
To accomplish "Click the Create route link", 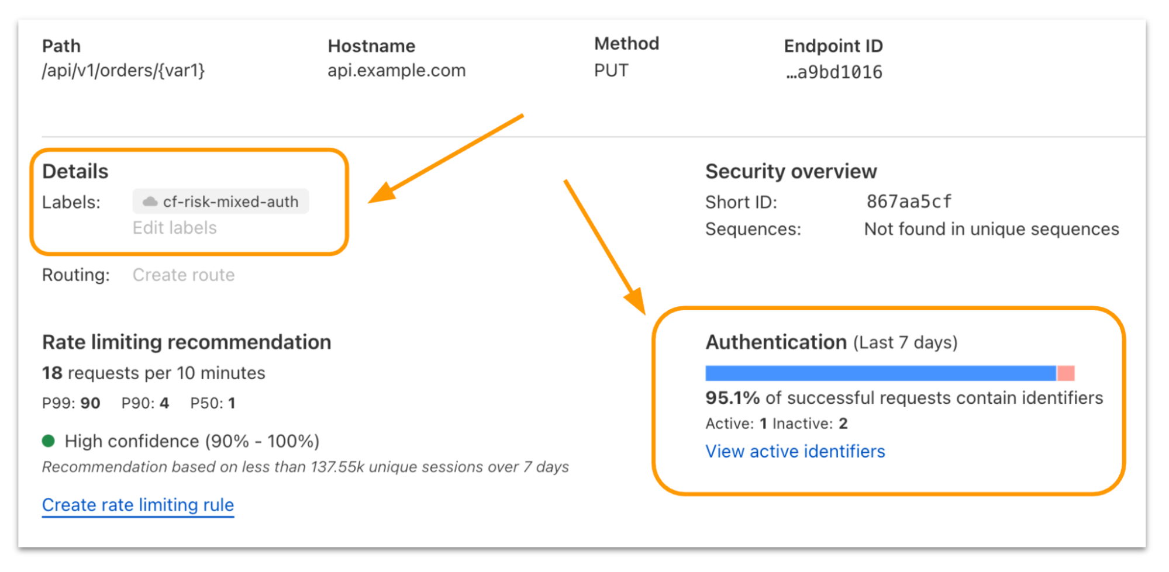I will (x=183, y=275).
